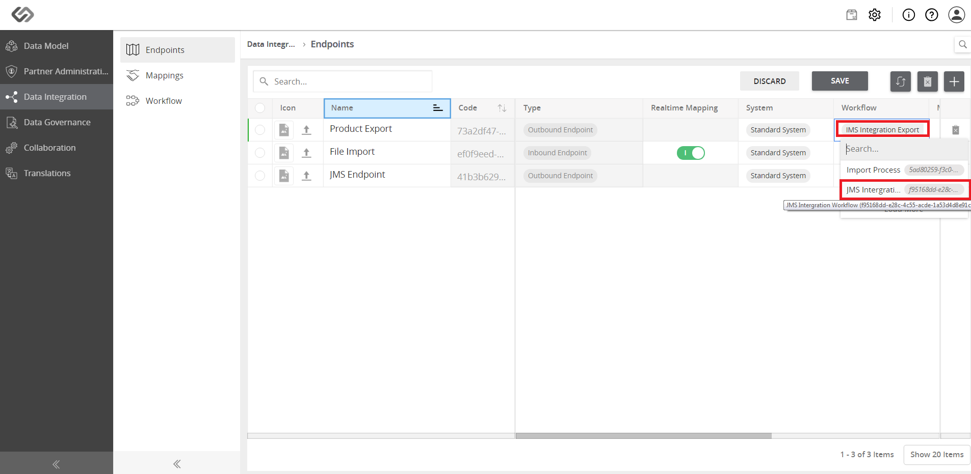Click JMS Endpoint Outbound Endpoint type
Image resolution: width=971 pixels, height=474 pixels.
560,176
